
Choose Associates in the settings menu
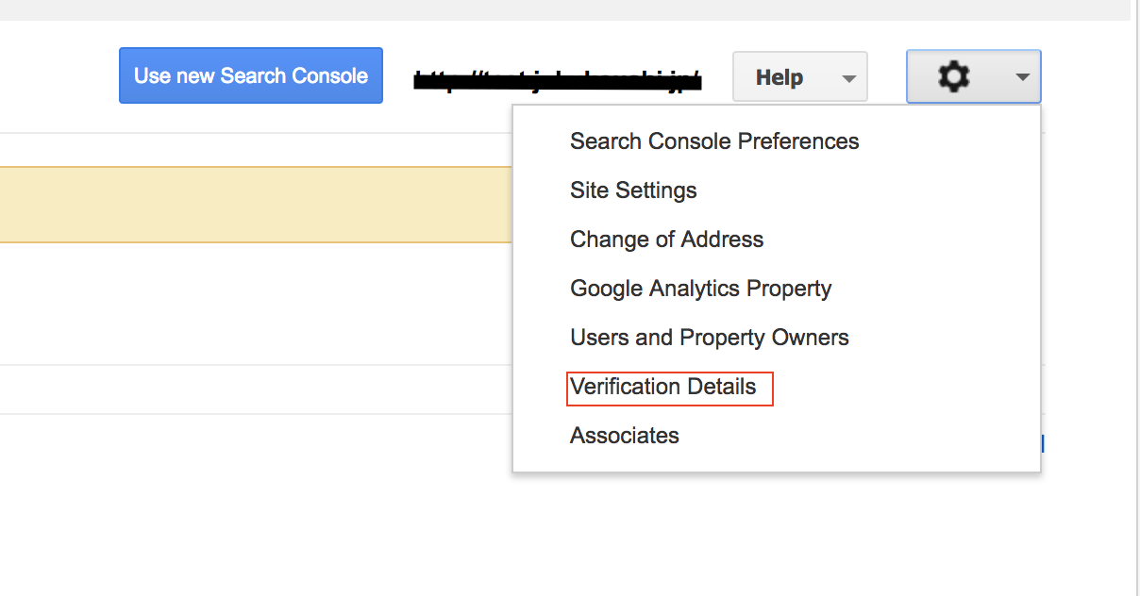pos(625,436)
